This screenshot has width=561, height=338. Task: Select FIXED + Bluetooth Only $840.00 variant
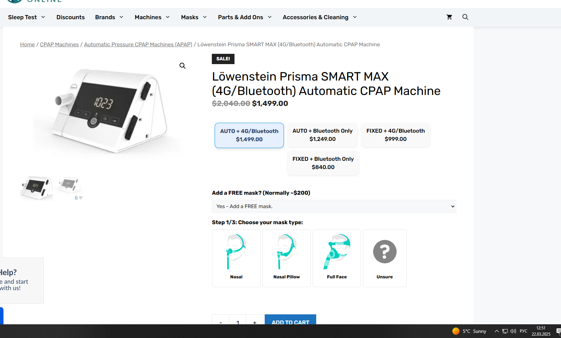pyautogui.click(x=323, y=163)
